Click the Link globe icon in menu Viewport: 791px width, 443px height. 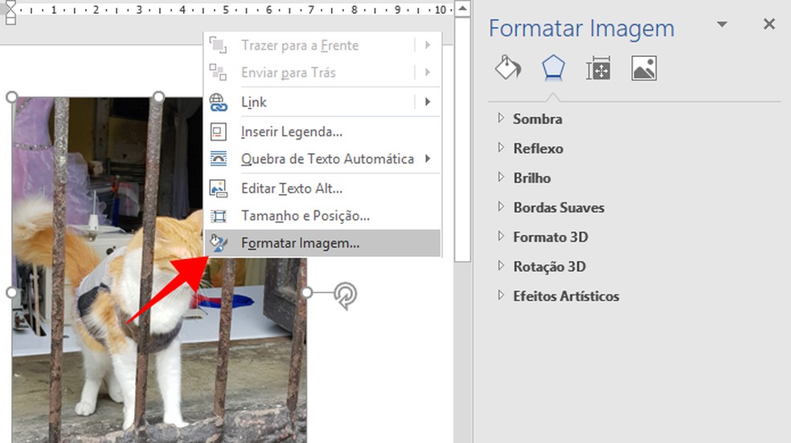coord(218,102)
